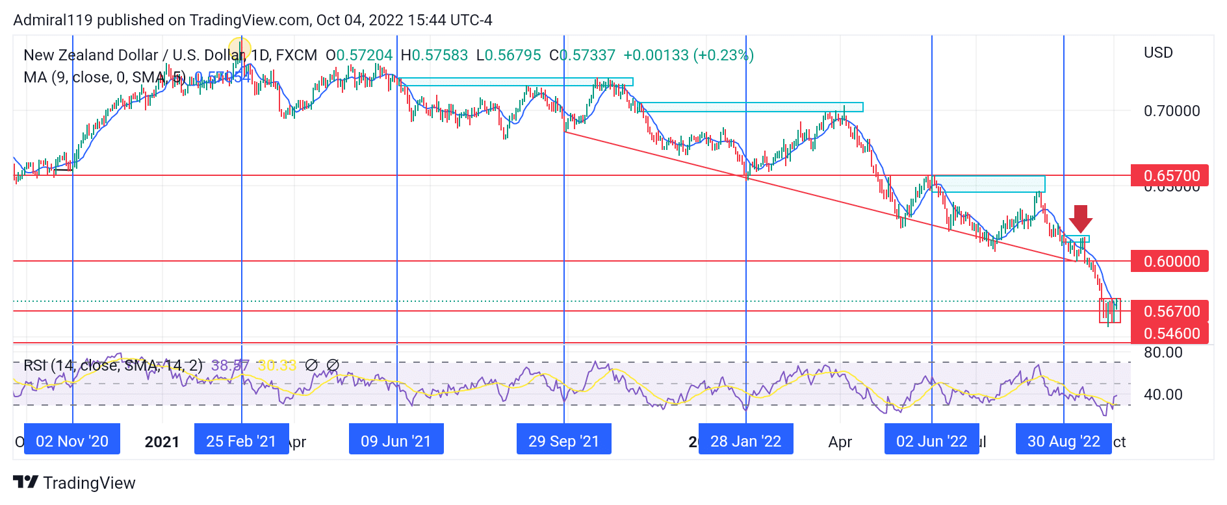This screenshot has height=505, width=1227.
Task: Click the close price value C0.57337
Action: point(582,55)
